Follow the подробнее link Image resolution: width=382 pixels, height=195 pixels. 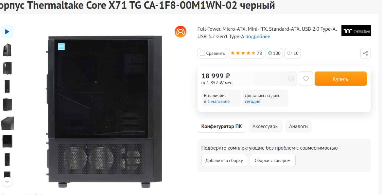point(258,37)
